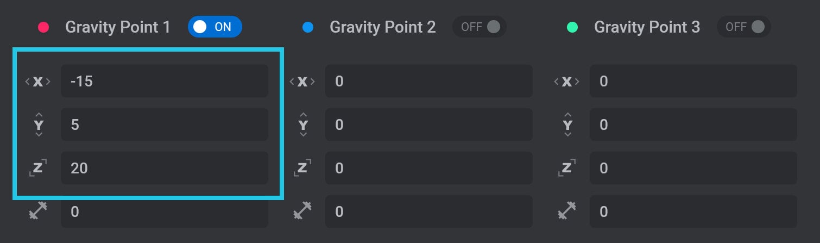This screenshot has height=243, width=820.
Task: Click the dumbbell weight icon for Gravity Point 2
Action: pos(302,211)
